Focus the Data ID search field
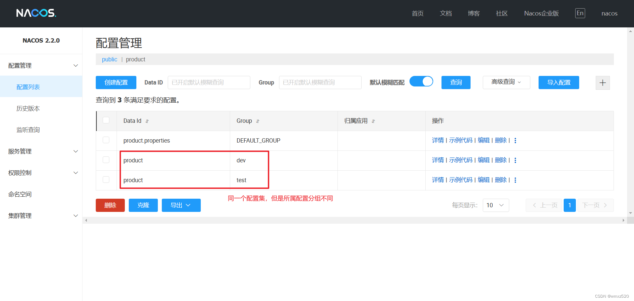The width and height of the screenshot is (634, 301). 209,83
